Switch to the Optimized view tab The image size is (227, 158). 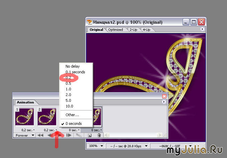click(x=115, y=29)
